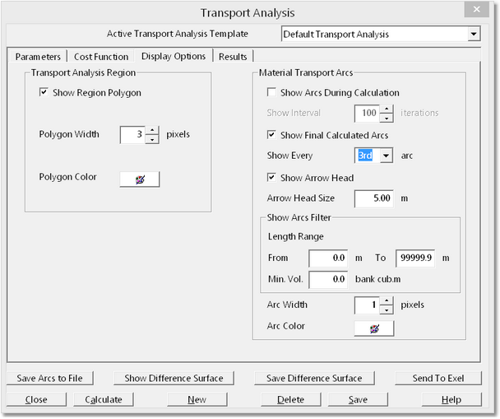This screenshot has height=419, width=500.
Task: Expand the Active Transport Analysis Template dropdown
Action: tap(474, 34)
